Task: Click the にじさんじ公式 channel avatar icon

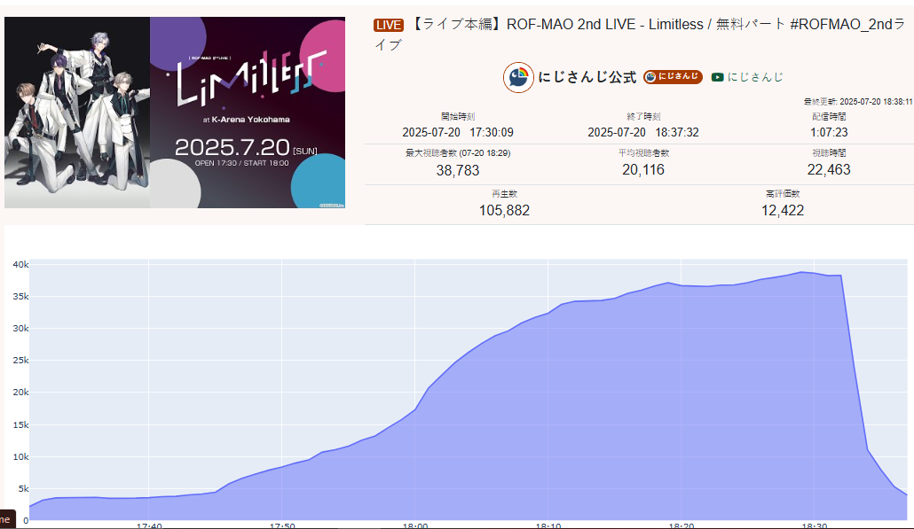Action: point(518,77)
